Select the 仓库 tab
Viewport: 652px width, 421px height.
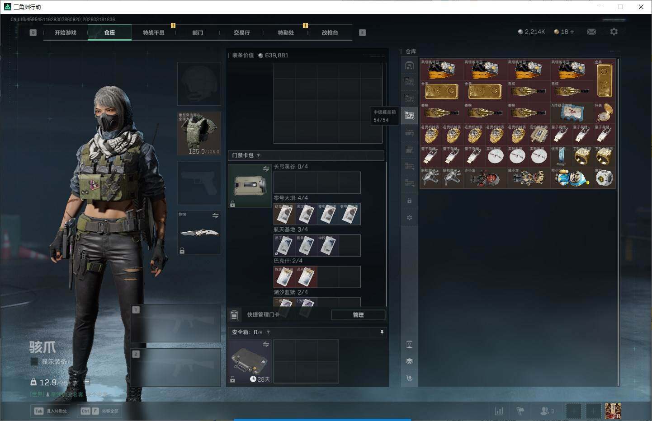pyautogui.click(x=109, y=33)
